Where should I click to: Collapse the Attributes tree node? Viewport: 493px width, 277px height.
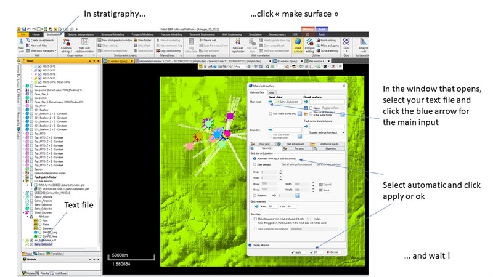pyautogui.click(x=27, y=217)
